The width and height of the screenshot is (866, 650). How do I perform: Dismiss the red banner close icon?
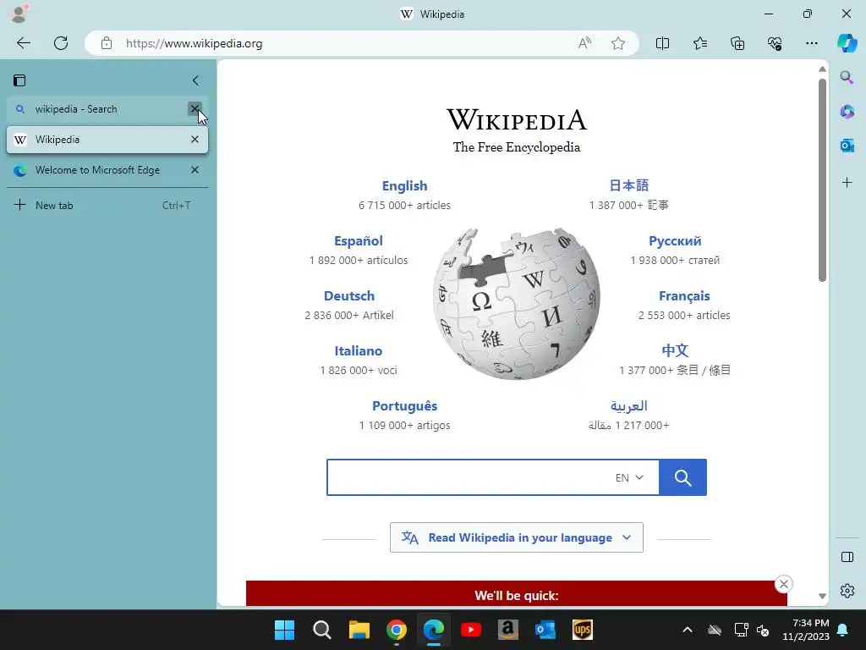pyautogui.click(x=783, y=584)
